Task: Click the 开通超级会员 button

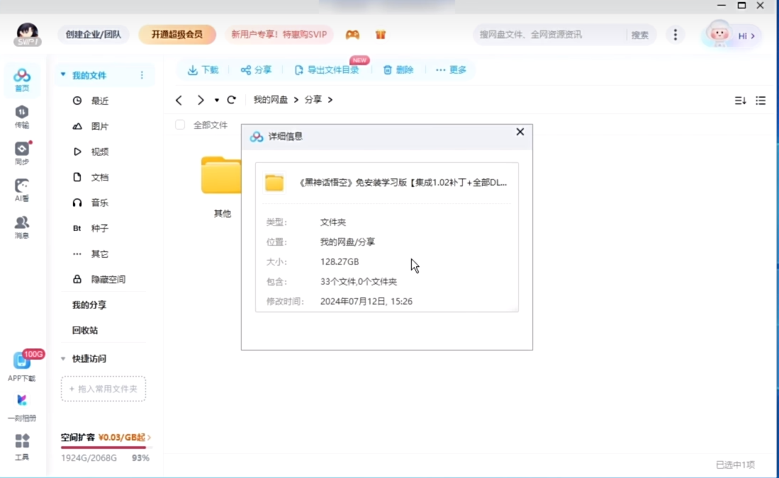Action: [x=176, y=35]
